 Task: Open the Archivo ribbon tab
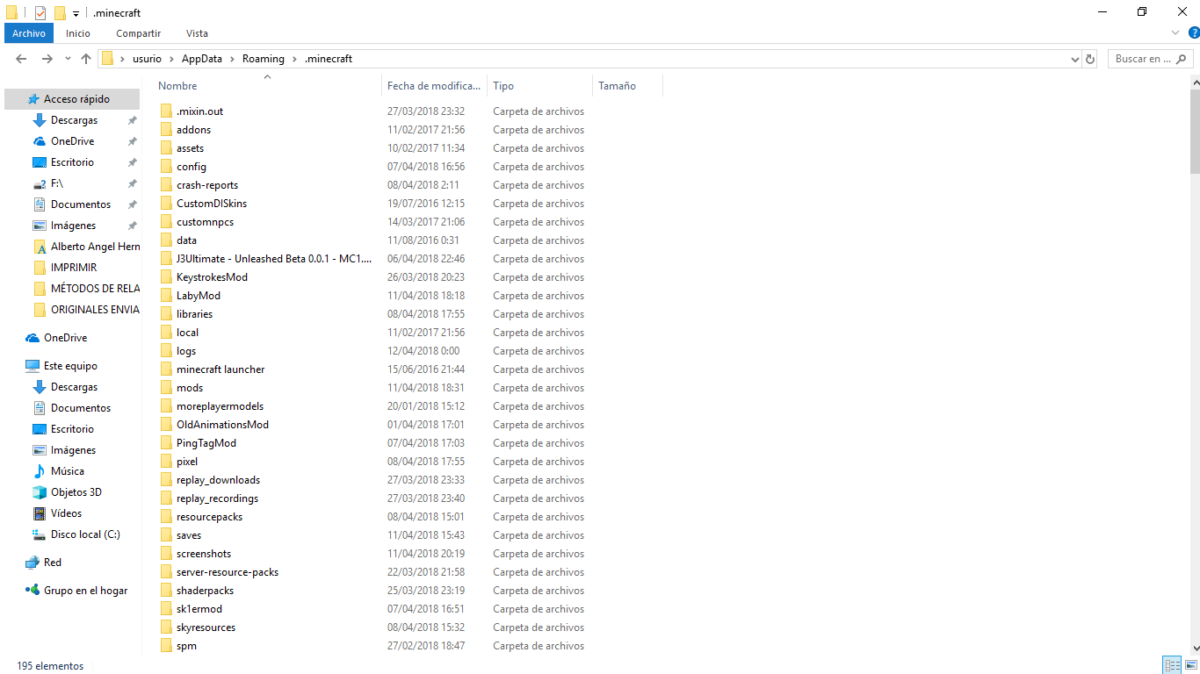pyautogui.click(x=29, y=33)
